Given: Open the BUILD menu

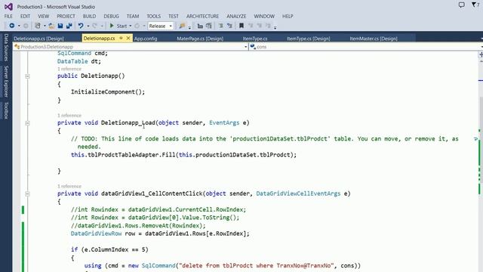Looking at the screenshot, I should [x=89, y=16].
